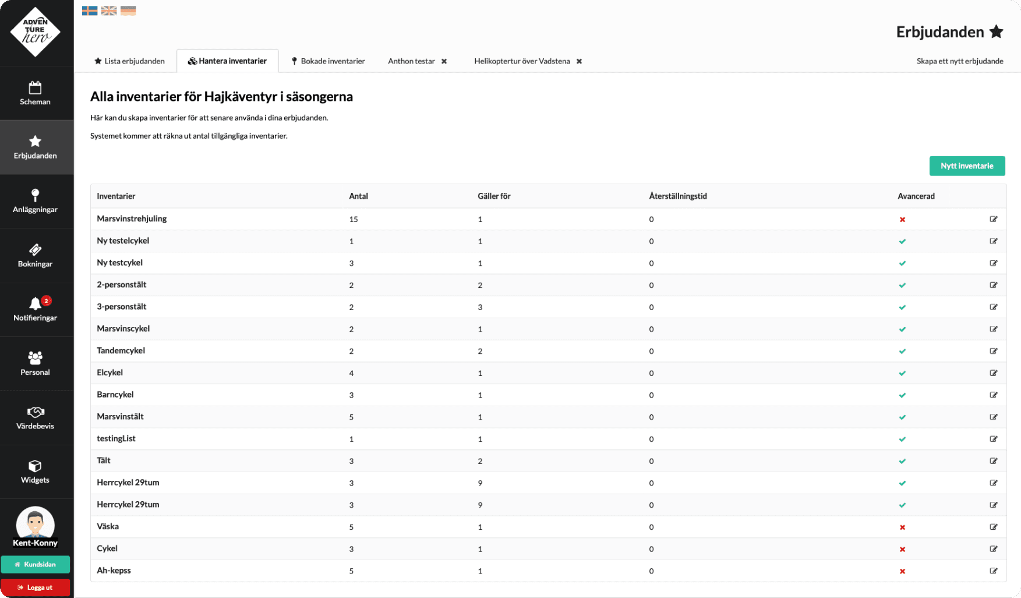
Task: Open Notifieringar bell with badge
Action: click(x=35, y=309)
